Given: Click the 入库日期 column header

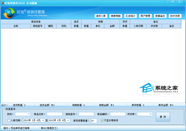Looking at the screenshot, I should pyautogui.click(x=138, y=26).
